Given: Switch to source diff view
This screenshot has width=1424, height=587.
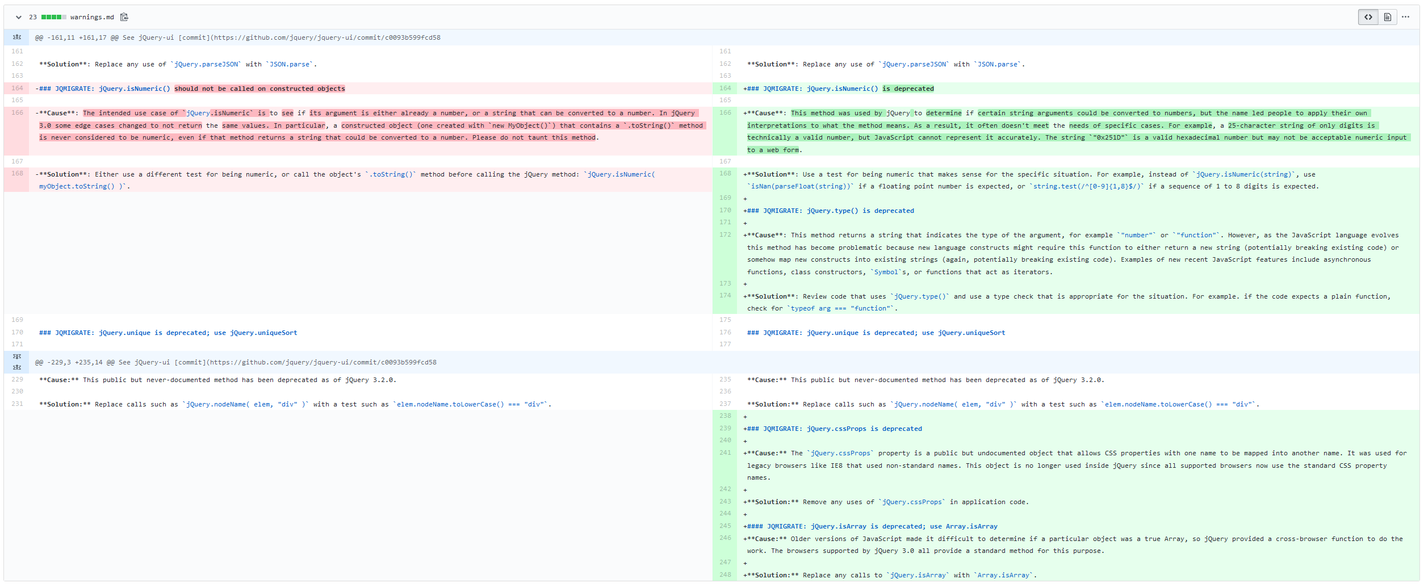Looking at the screenshot, I should click(x=1368, y=17).
